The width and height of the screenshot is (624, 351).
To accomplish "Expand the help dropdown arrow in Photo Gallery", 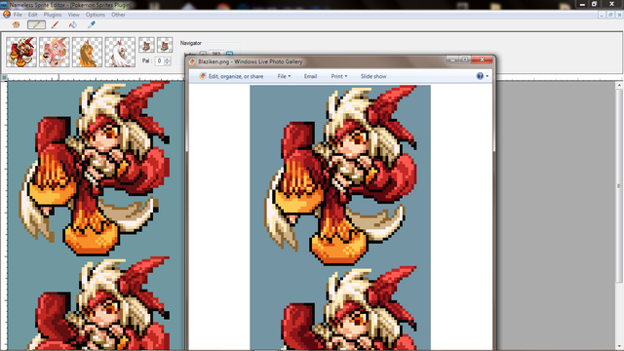I will coord(487,76).
